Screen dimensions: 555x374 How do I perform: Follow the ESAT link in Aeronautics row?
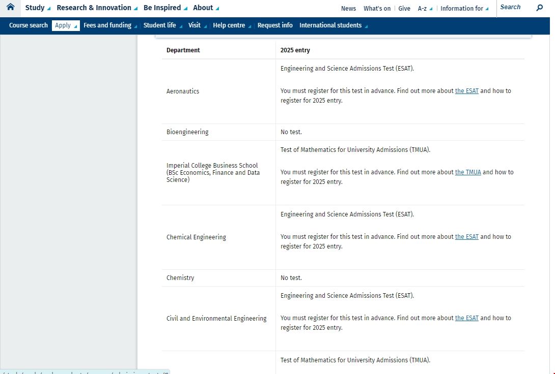tap(466, 91)
